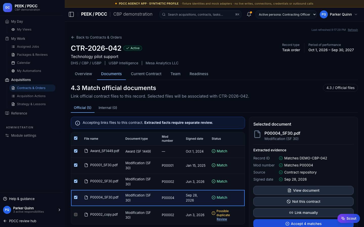
Task: Click the PQ avatar in the top bar
Action: pos(324,14)
